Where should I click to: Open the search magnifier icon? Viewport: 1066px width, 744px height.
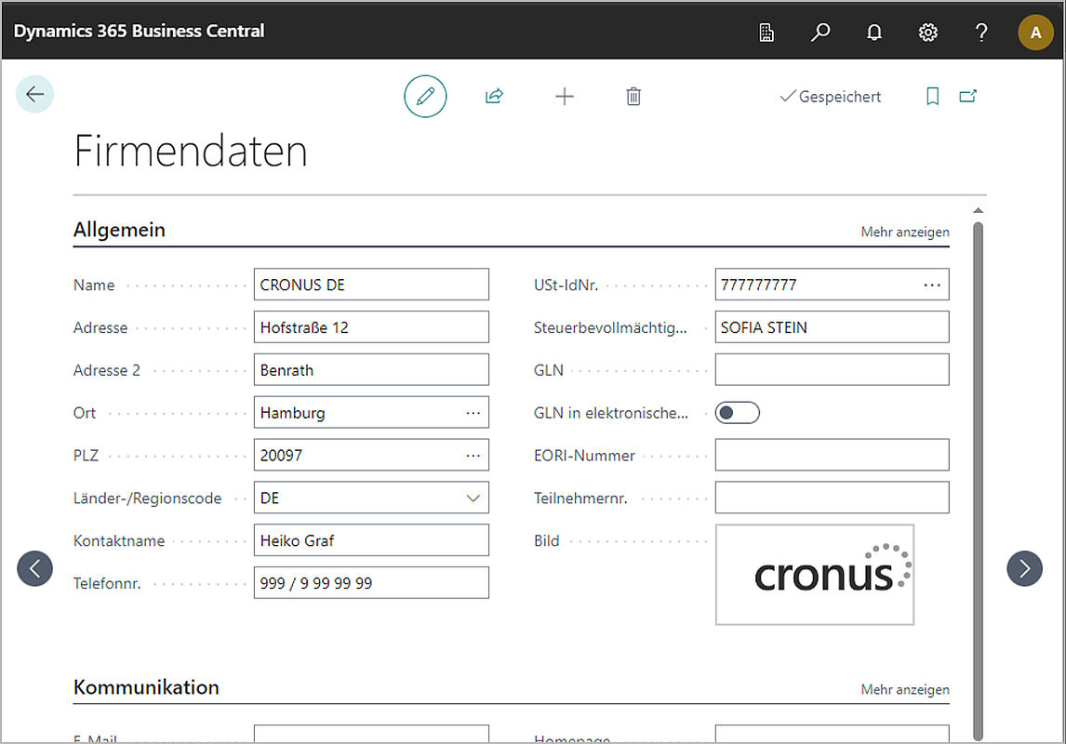click(x=820, y=32)
